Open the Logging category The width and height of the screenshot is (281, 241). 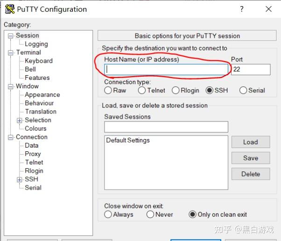pyautogui.click(x=36, y=44)
